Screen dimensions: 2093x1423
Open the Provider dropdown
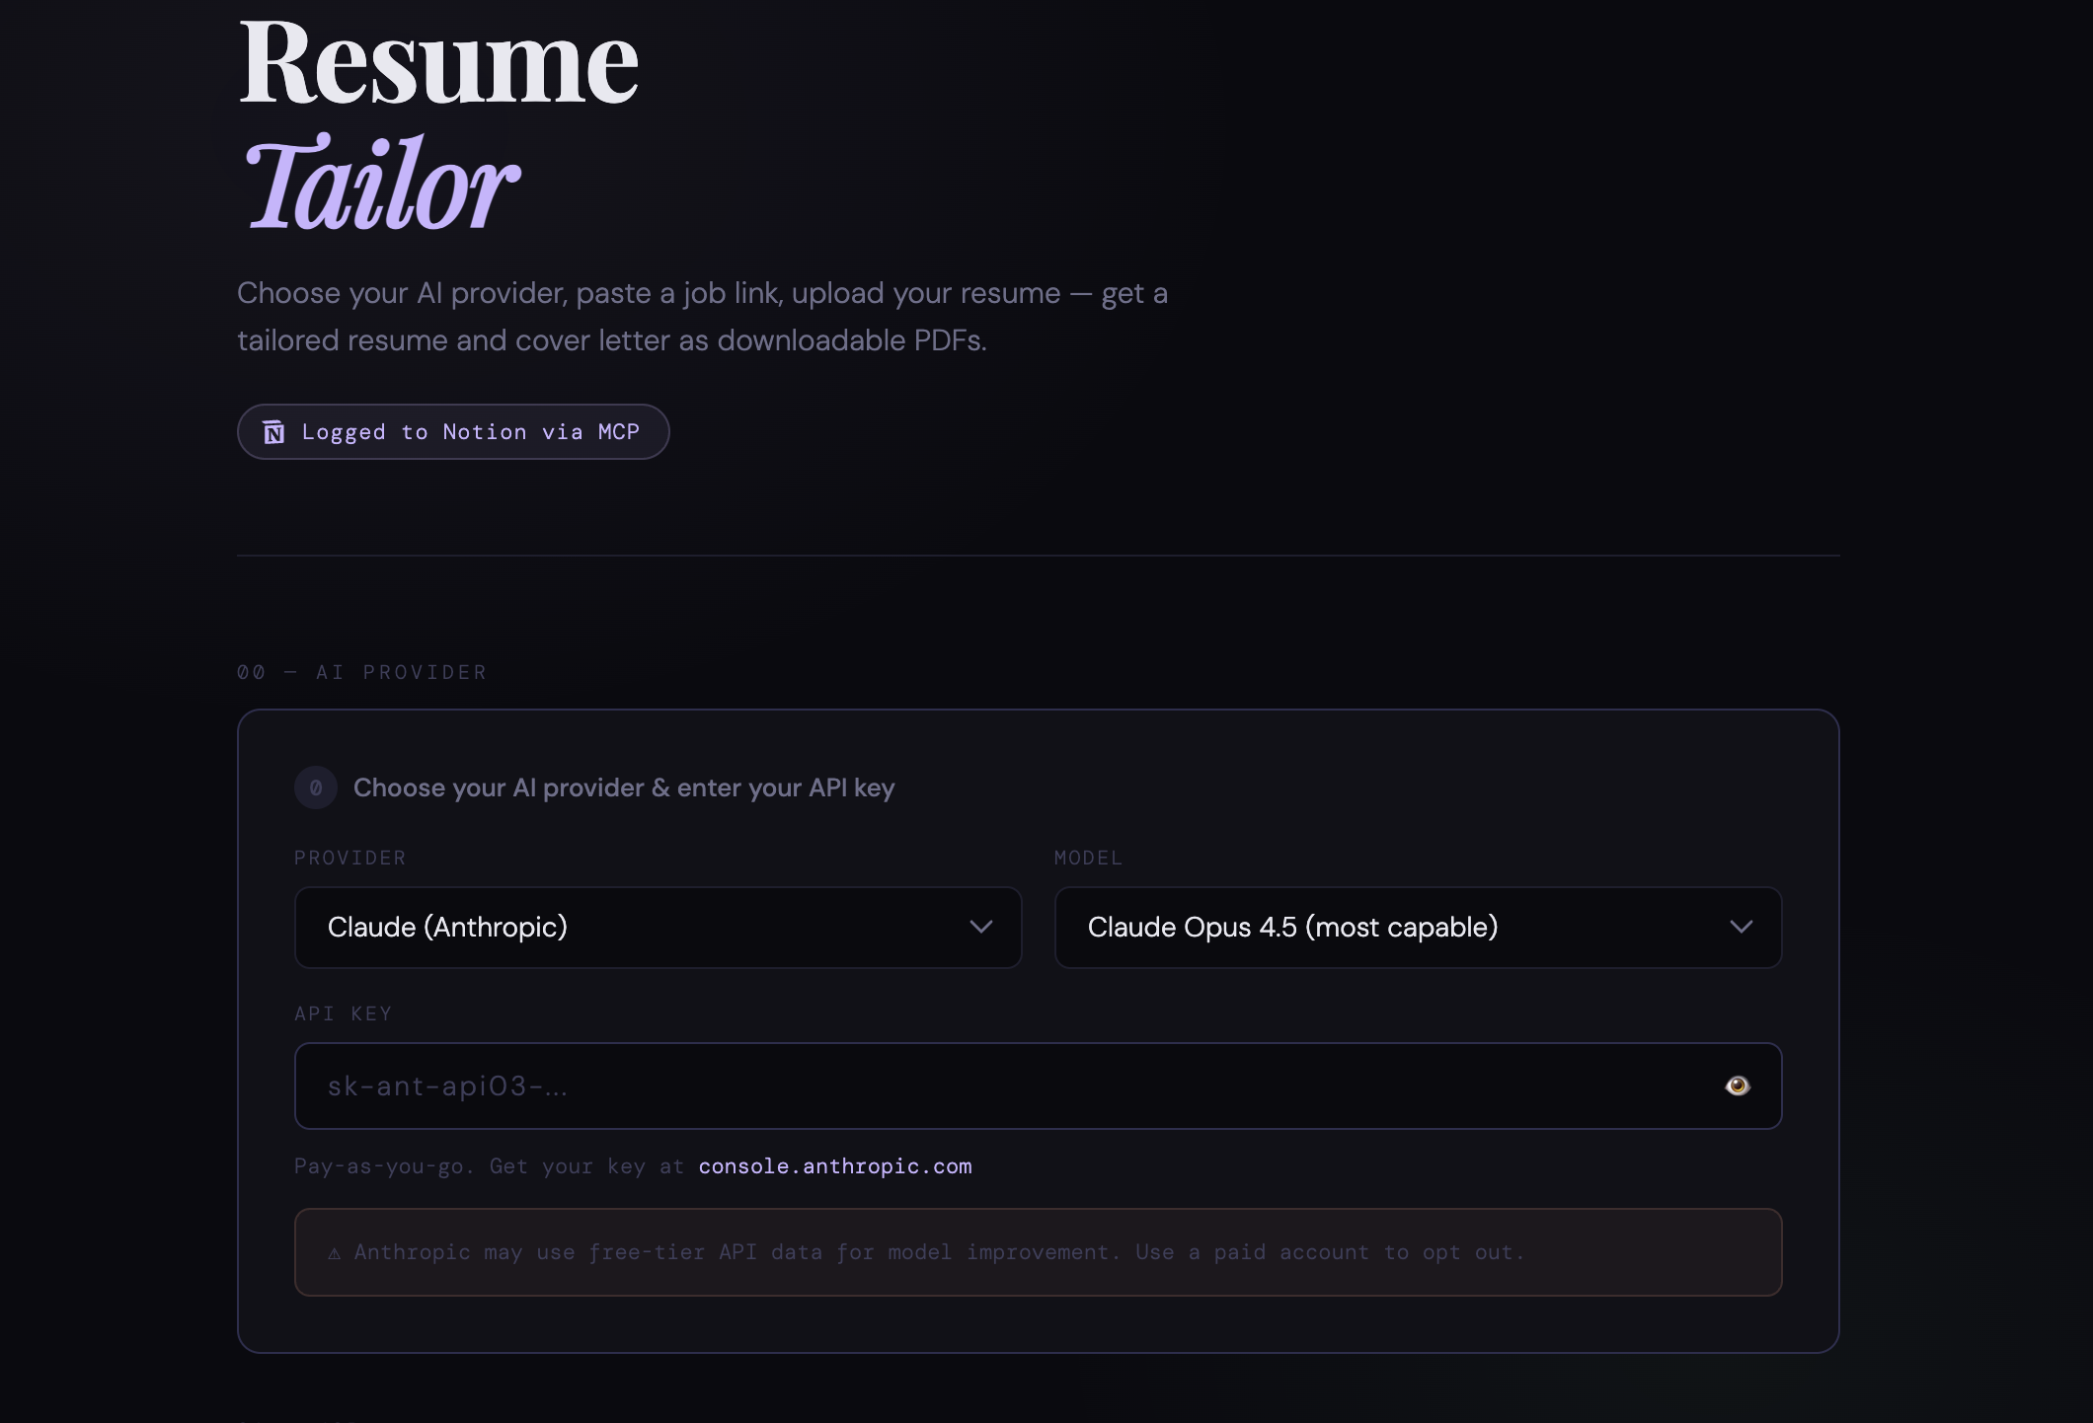click(x=658, y=928)
